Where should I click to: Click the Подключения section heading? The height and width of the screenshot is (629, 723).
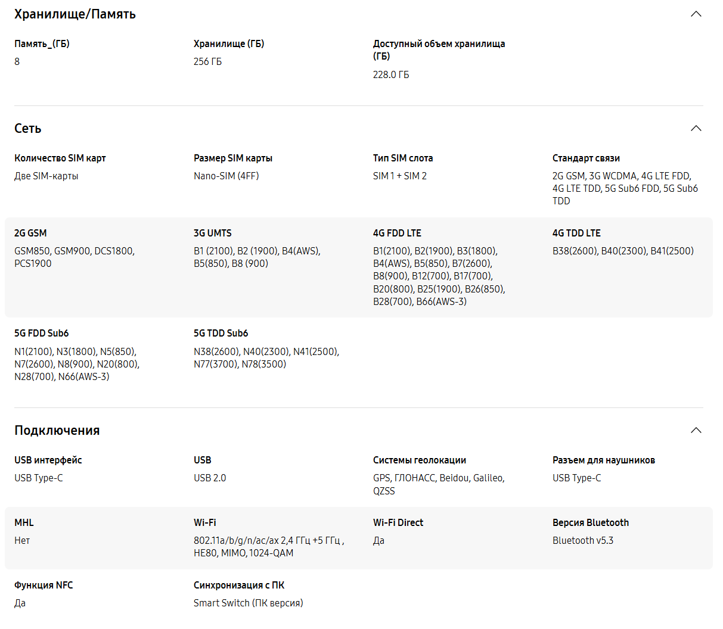point(57,431)
